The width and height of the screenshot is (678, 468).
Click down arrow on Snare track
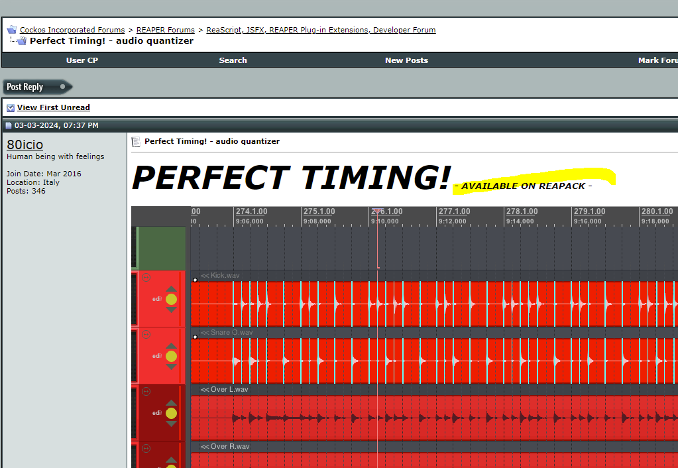click(x=171, y=367)
